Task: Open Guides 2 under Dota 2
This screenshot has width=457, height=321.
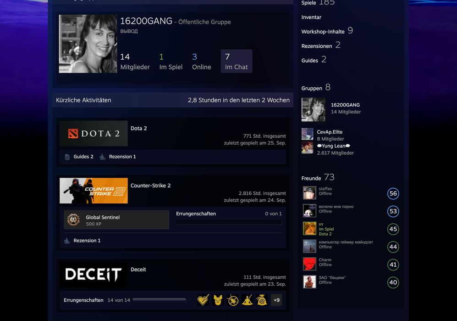Action: 83,157
